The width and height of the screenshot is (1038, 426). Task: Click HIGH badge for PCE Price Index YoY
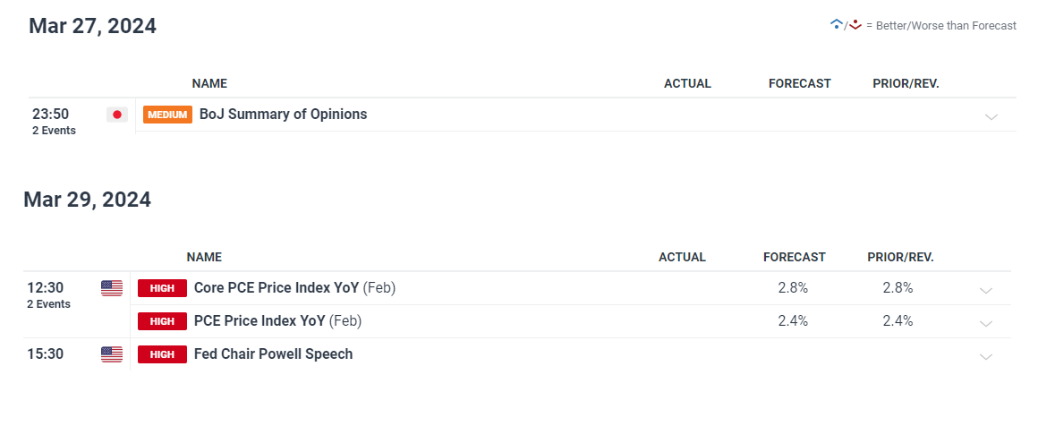point(162,321)
